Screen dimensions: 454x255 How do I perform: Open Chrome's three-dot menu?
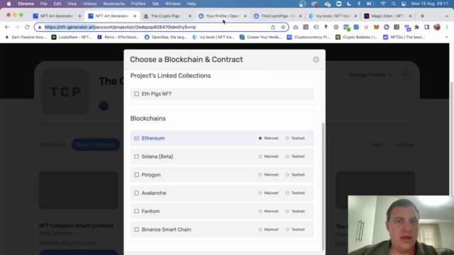(447, 27)
